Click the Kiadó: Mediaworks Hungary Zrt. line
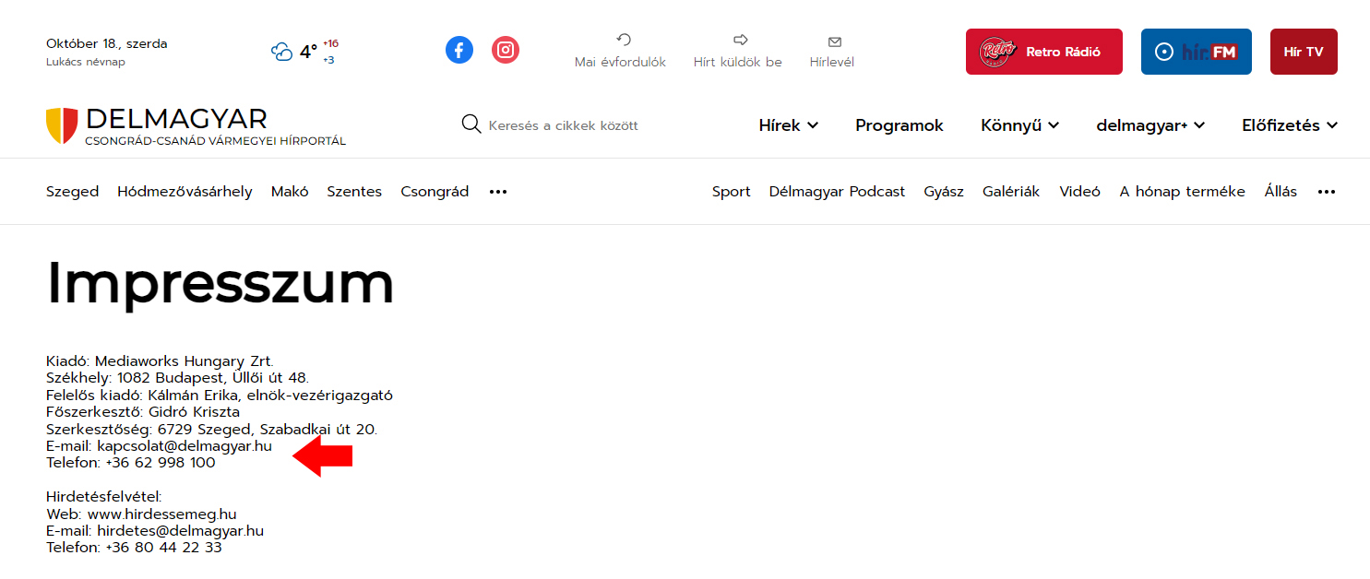Image resolution: width=1370 pixels, height=579 pixels. 160,360
